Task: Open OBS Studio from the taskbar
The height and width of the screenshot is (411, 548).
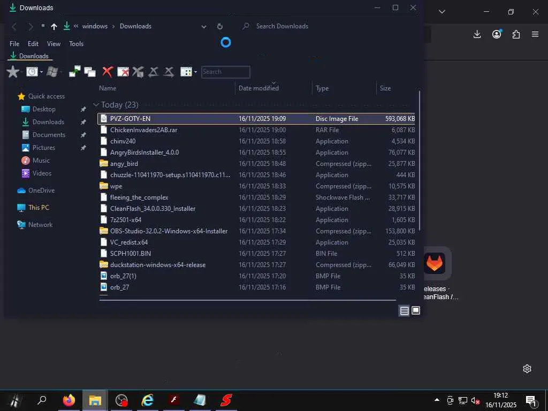Action: coord(121,400)
